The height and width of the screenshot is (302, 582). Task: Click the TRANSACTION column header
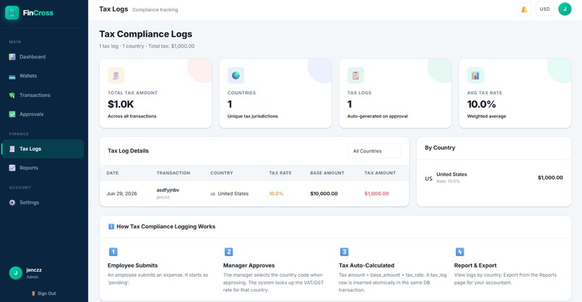point(173,173)
